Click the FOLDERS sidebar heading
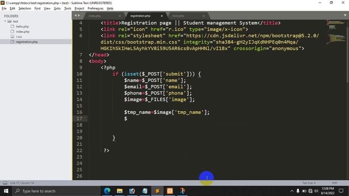349x196 pixels. (11, 16)
